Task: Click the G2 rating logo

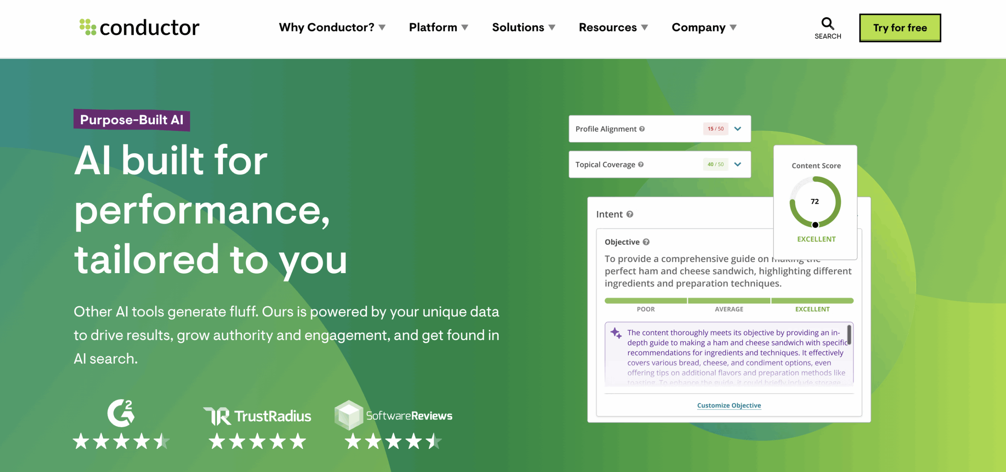Action: (x=121, y=413)
